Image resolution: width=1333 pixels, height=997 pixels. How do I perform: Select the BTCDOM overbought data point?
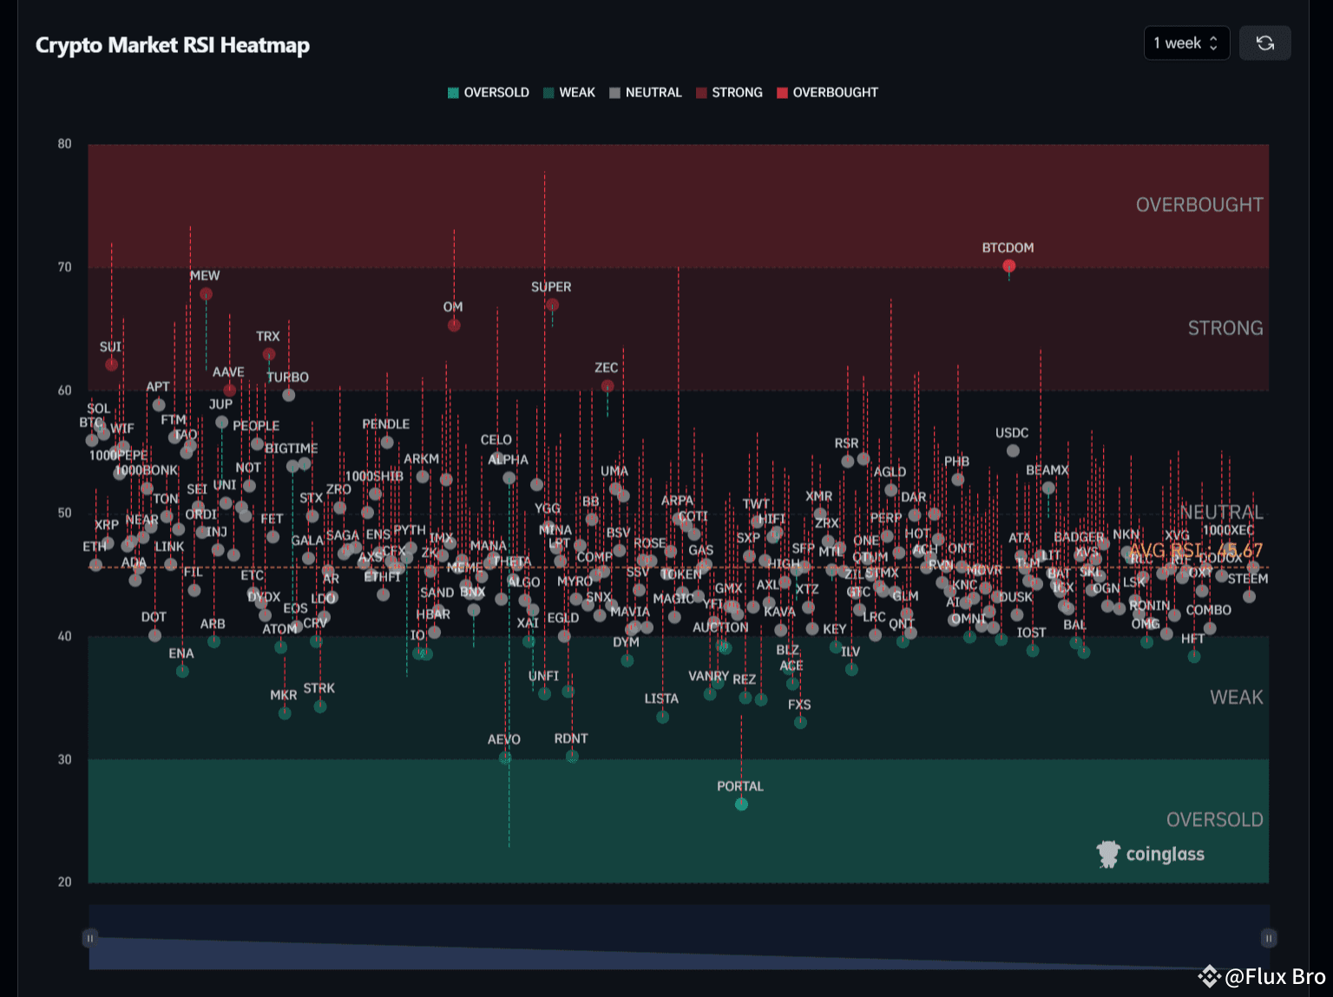point(1008,265)
